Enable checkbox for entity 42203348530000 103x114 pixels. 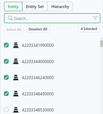[x=6, y=110]
